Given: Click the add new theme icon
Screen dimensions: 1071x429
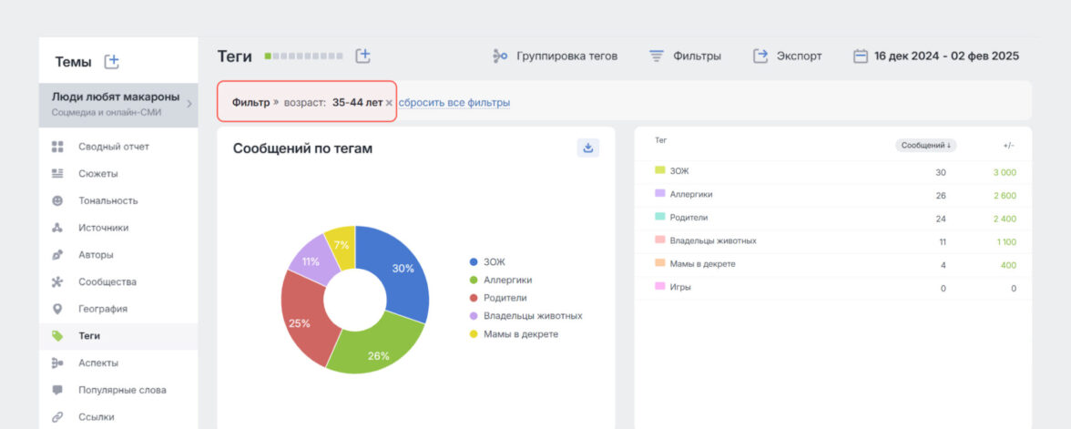Looking at the screenshot, I should pos(112,62).
